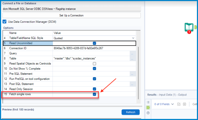Open the Results help question icon
This screenshot has height=120, width=198.
click(148, 113)
